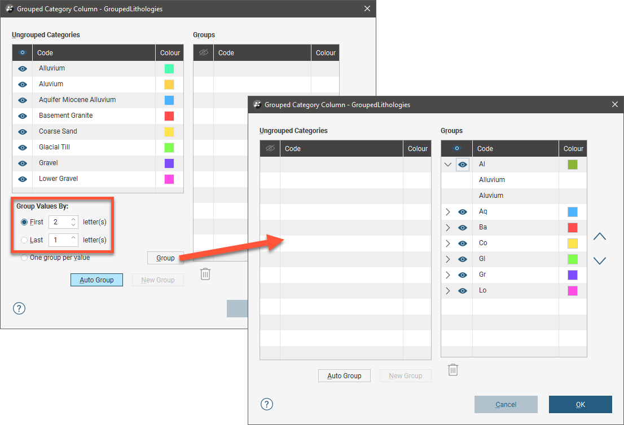Click eye icon in front Groups header
The height and width of the screenshot is (425, 624).
click(x=456, y=149)
